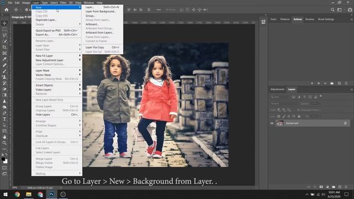Toggle filter for pixel layers
This screenshot has height=199, width=354.
tap(294, 97)
